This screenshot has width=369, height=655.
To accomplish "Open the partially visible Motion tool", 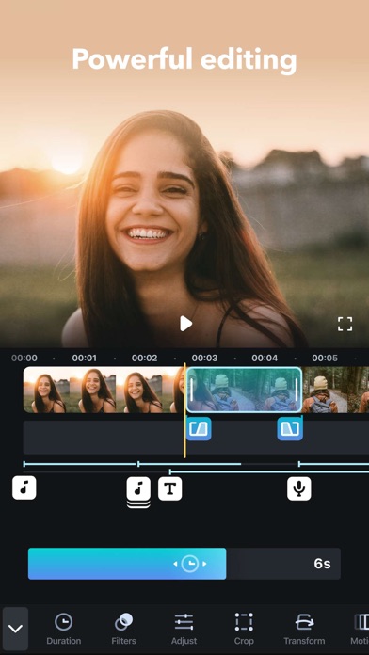I will click(361, 629).
